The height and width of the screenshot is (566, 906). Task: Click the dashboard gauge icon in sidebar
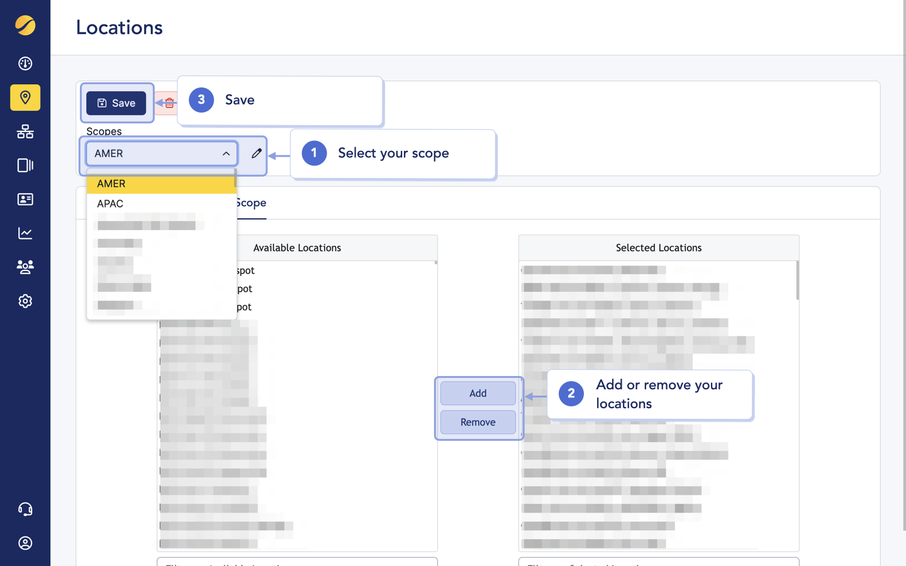click(25, 64)
